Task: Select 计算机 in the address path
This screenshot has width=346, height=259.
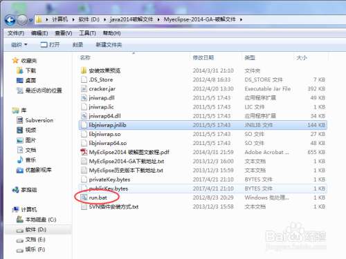Action: [x=60, y=19]
